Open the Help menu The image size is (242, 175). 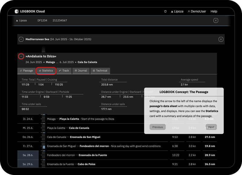[214, 12]
